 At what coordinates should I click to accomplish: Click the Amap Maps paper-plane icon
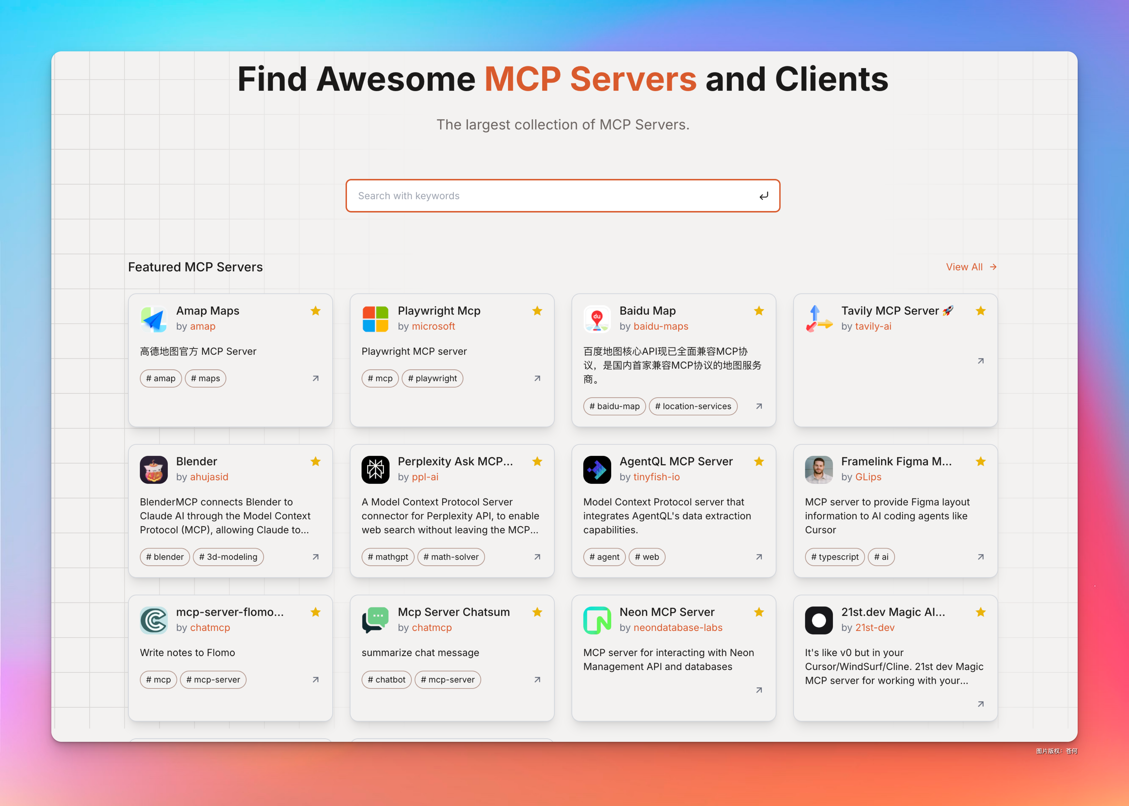pyautogui.click(x=153, y=319)
